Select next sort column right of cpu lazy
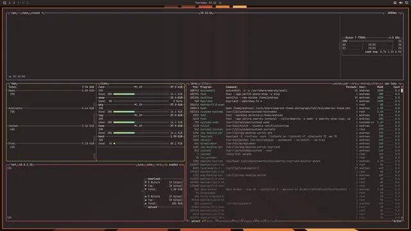This screenshot has height=231, width=411. pos(399,83)
